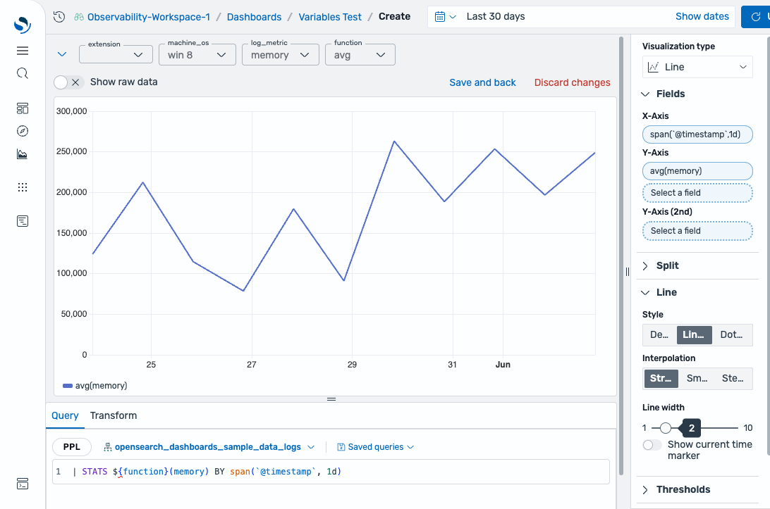Switch to the Transform tab
Screen dimensions: 770x509
(114, 416)
